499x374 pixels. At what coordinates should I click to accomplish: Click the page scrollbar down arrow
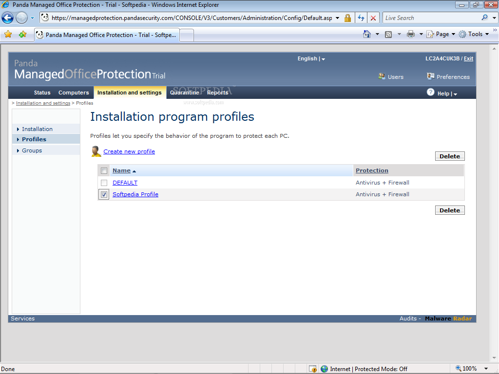pyautogui.click(x=494, y=358)
